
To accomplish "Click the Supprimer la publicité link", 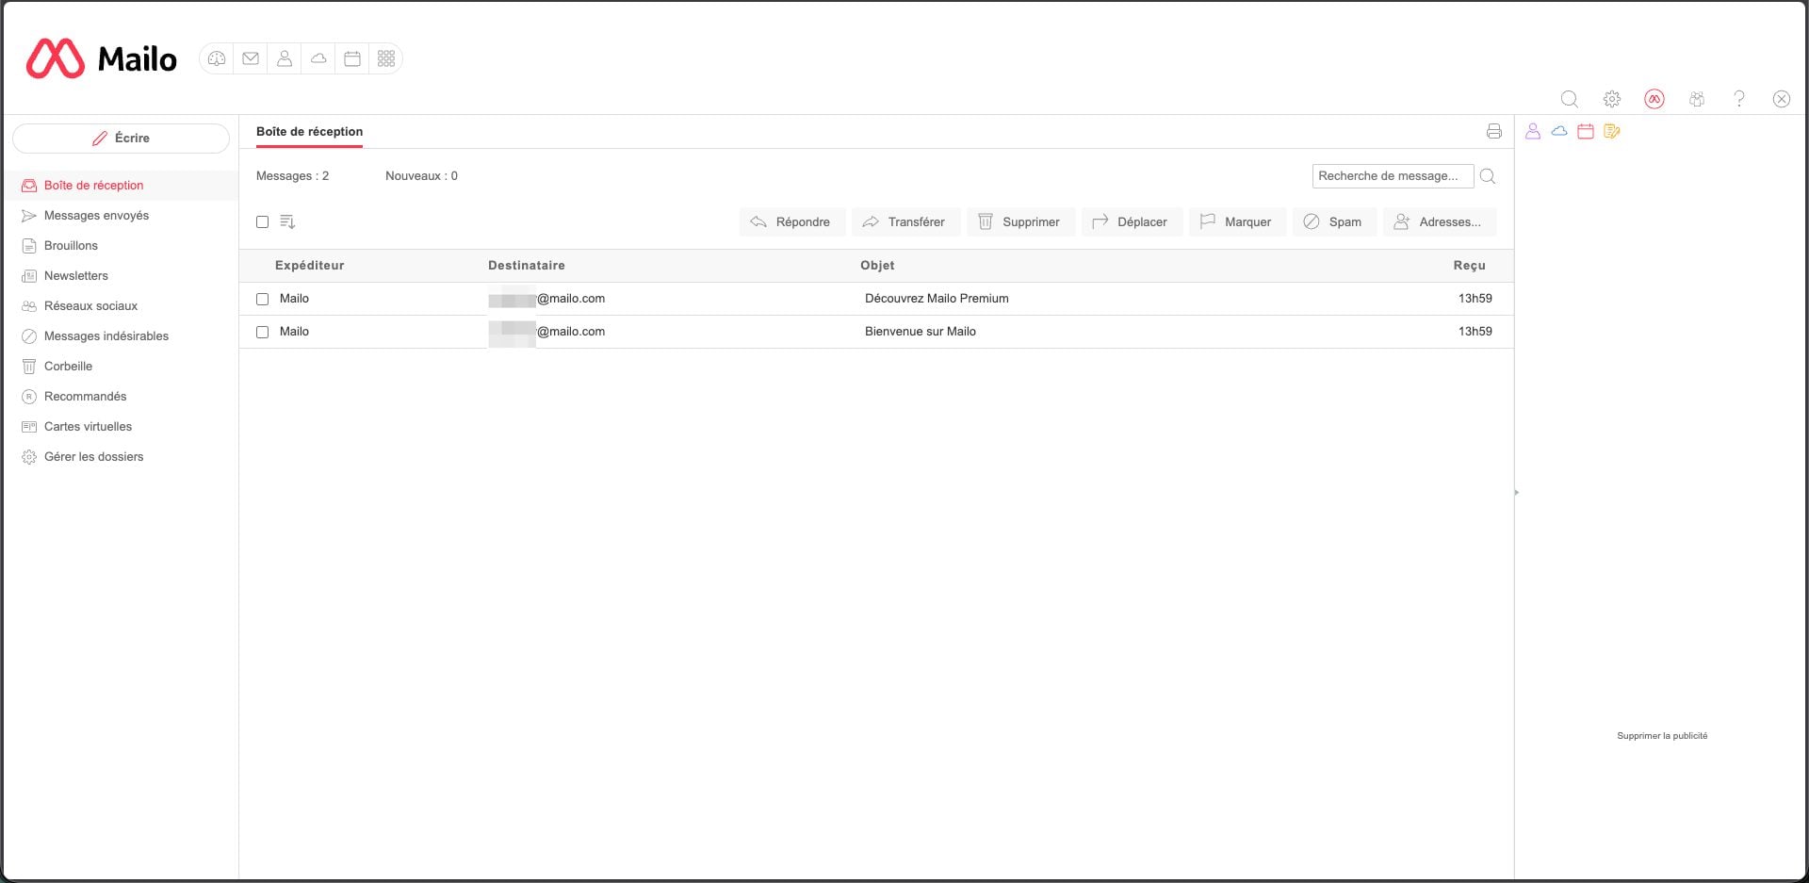I will (x=1661, y=736).
